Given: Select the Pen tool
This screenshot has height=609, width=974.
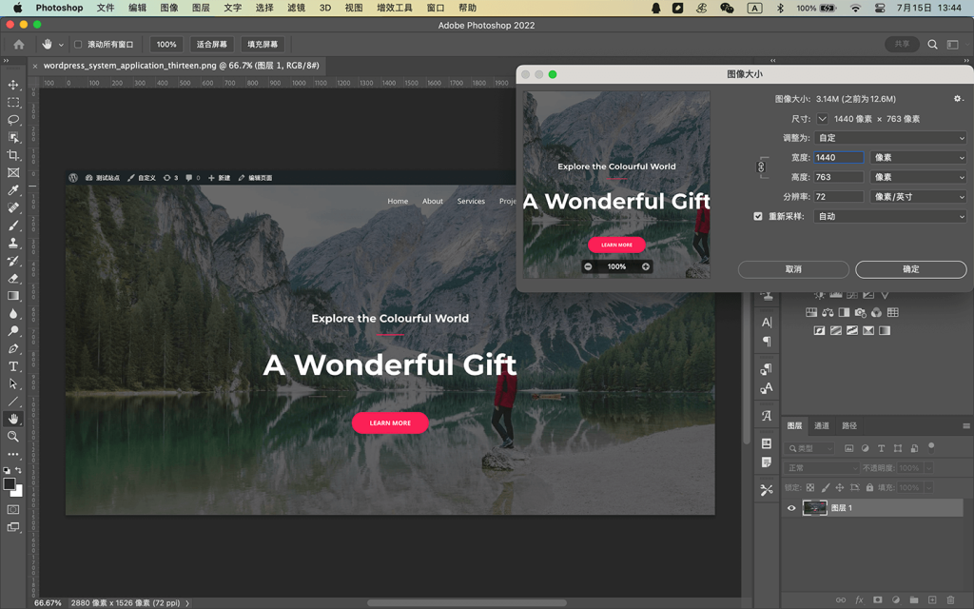Looking at the screenshot, I should point(13,348).
